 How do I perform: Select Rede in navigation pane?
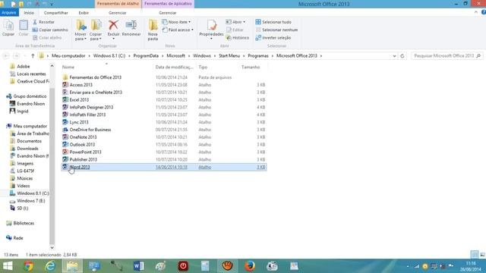point(18,238)
